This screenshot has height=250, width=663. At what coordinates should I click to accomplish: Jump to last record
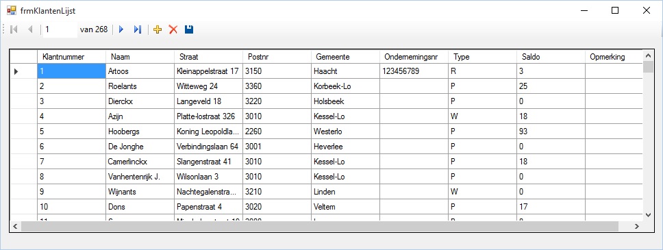pos(138,29)
